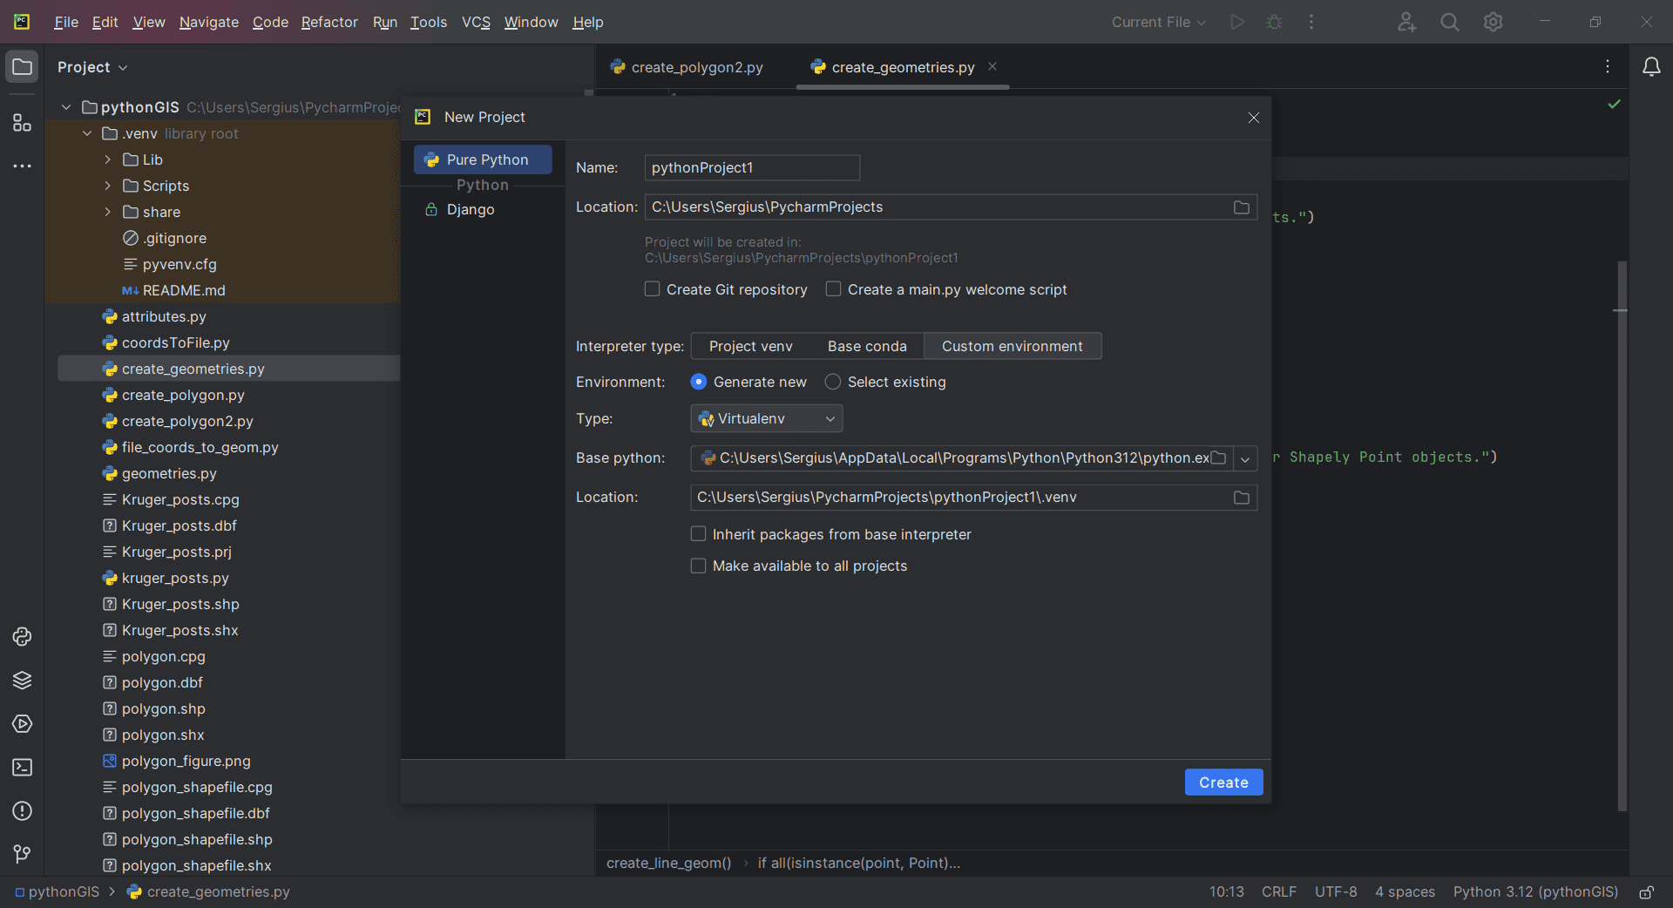Image resolution: width=1673 pixels, height=908 pixels.
Task: Open the Virtualenv Type dropdown
Action: 767,419
